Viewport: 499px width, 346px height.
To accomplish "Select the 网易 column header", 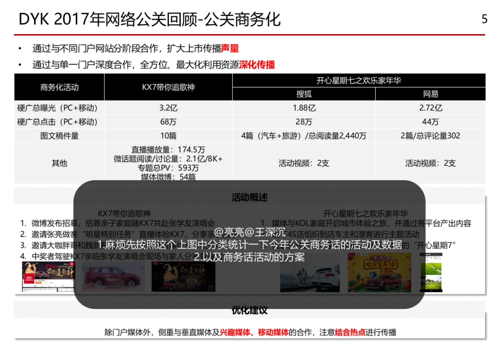I will pyautogui.click(x=432, y=94).
